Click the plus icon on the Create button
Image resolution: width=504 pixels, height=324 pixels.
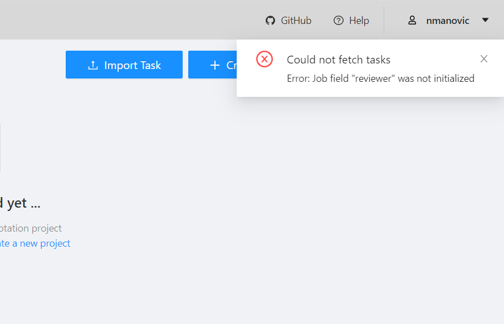pyautogui.click(x=214, y=65)
